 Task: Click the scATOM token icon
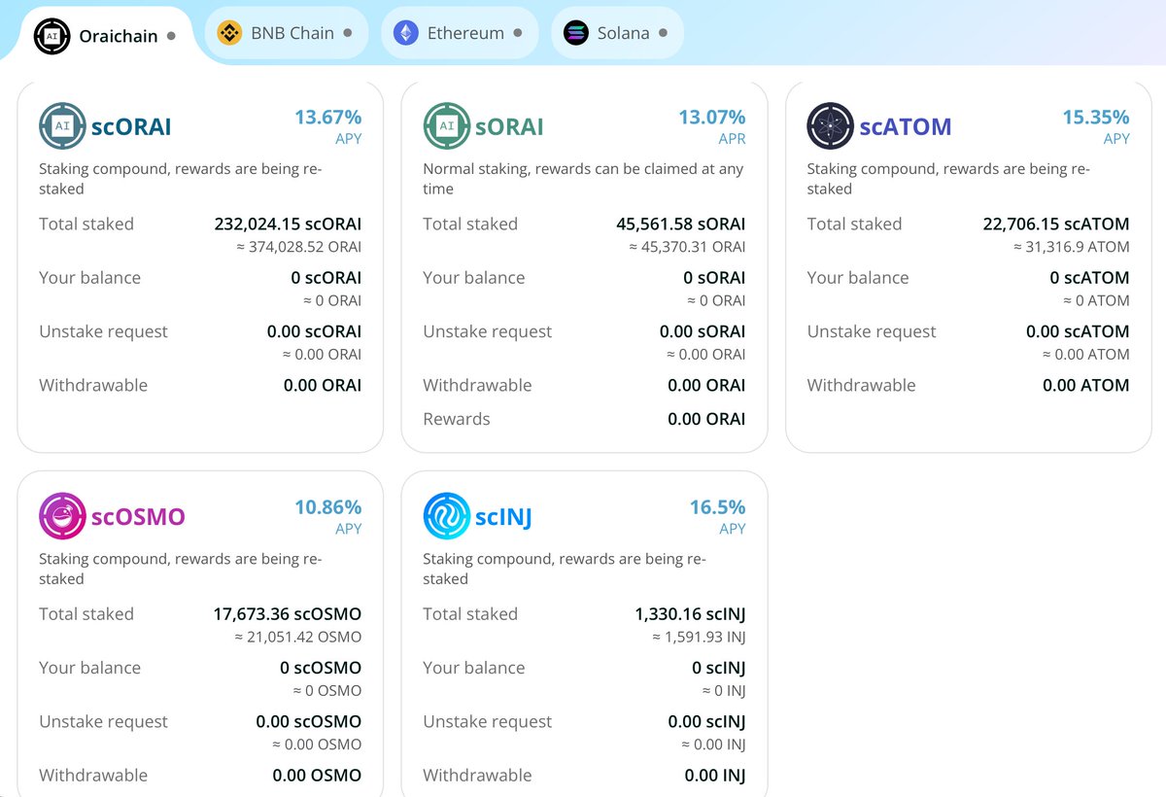pos(830,126)
